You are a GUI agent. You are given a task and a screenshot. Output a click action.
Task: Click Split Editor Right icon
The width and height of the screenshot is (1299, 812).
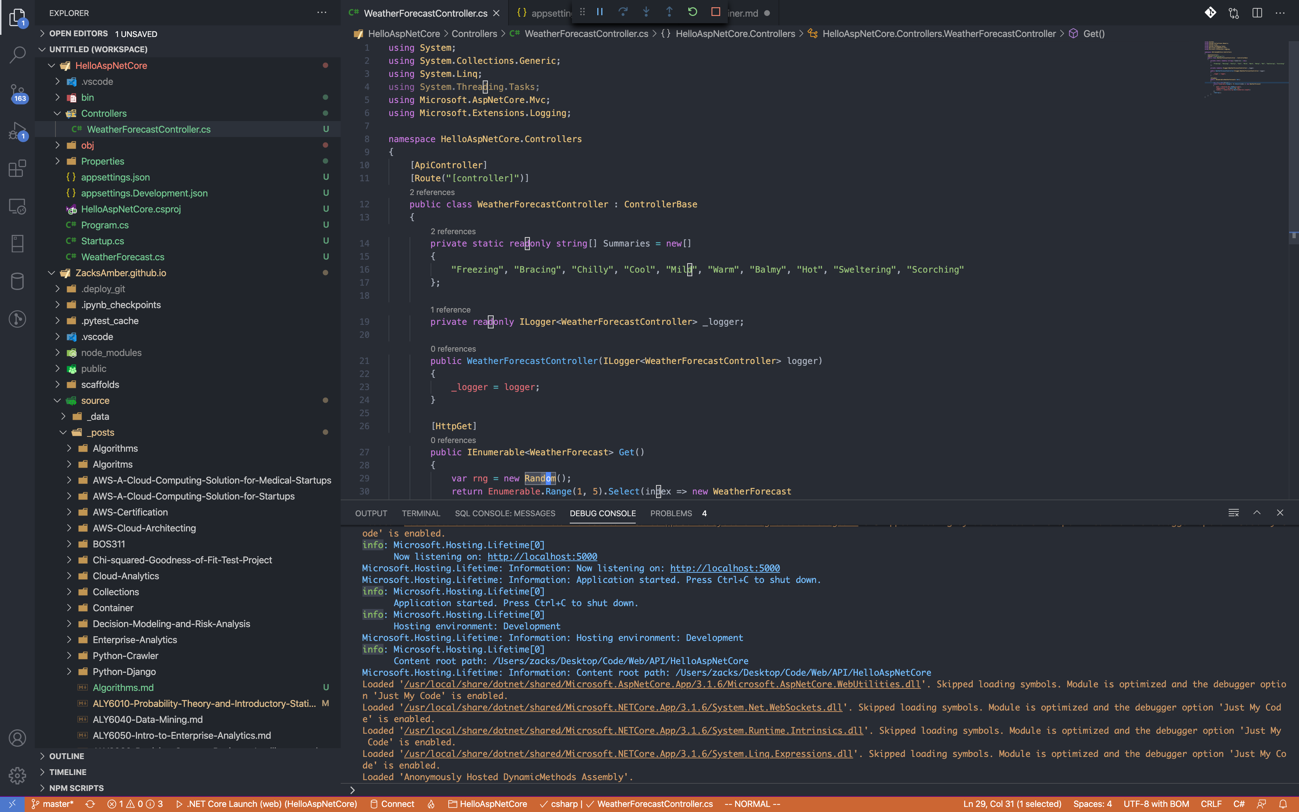click(1257, 13)
